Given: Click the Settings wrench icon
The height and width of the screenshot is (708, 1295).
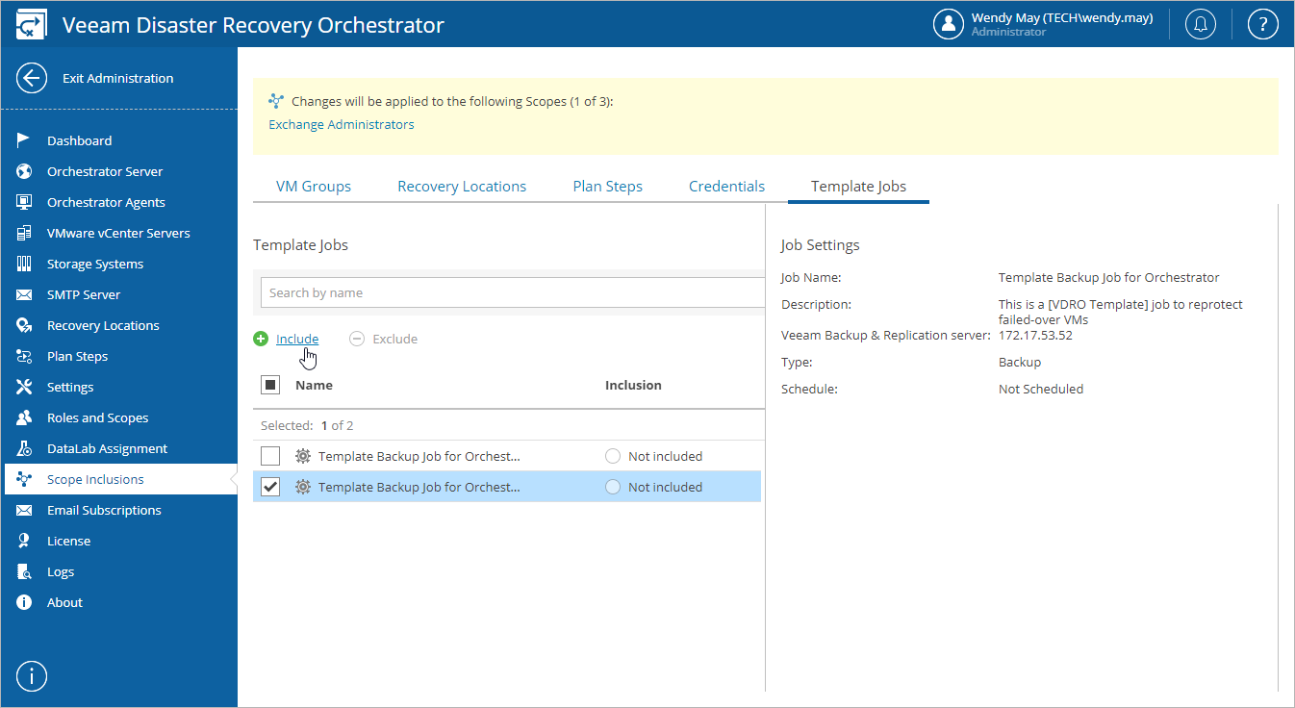Looking at the screenshot, I should click(x=25, y=387).
